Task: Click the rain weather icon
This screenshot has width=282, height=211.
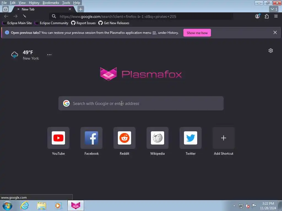Action: click(15, 55)
